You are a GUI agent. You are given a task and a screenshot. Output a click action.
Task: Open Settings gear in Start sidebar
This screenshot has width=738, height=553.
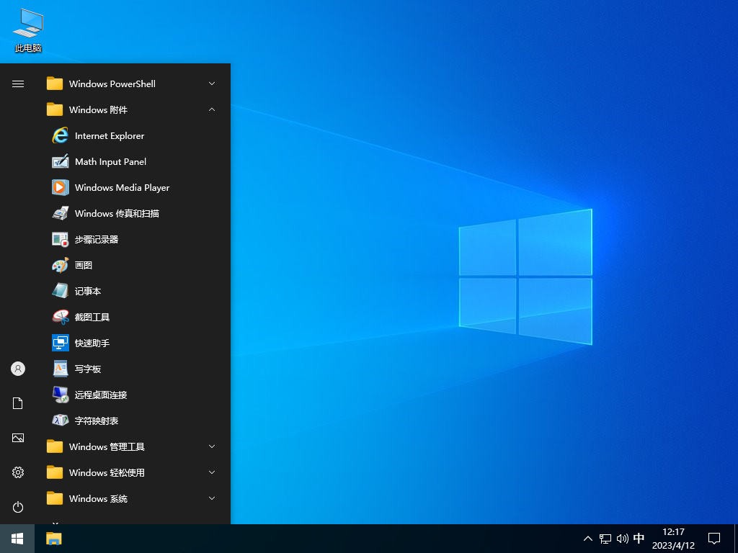[18, 472]
